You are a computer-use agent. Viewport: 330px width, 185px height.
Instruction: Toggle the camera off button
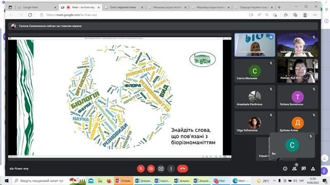(151, 169)
